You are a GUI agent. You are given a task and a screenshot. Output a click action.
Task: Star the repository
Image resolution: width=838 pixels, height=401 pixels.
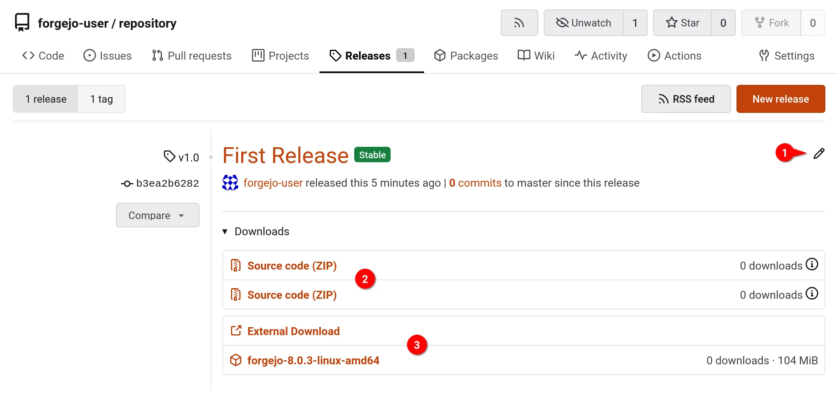[682, 23]
